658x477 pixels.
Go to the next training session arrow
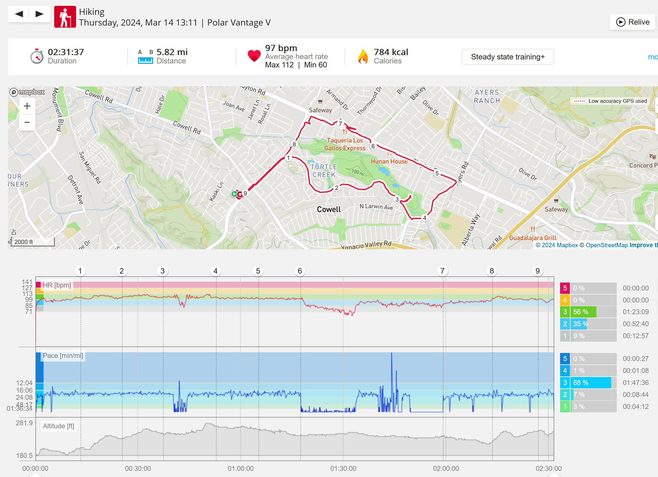[39, 14]
